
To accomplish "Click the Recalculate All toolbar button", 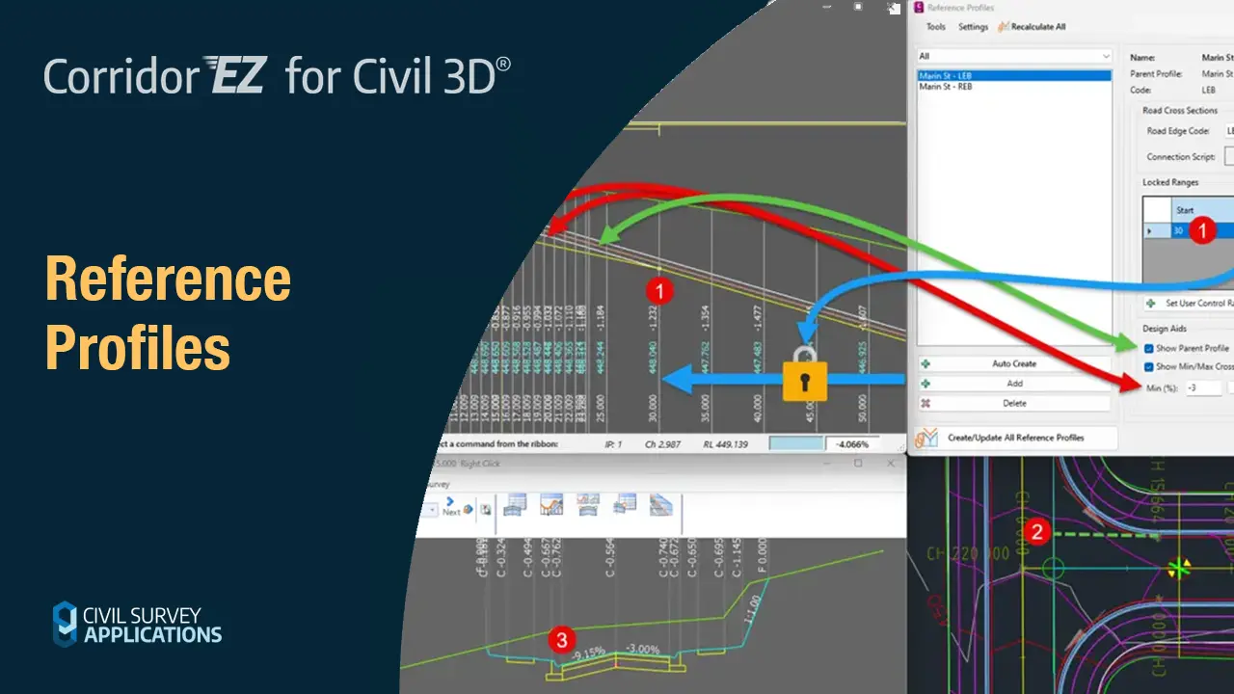I will pyautogui.click(x=1032, y=27).
